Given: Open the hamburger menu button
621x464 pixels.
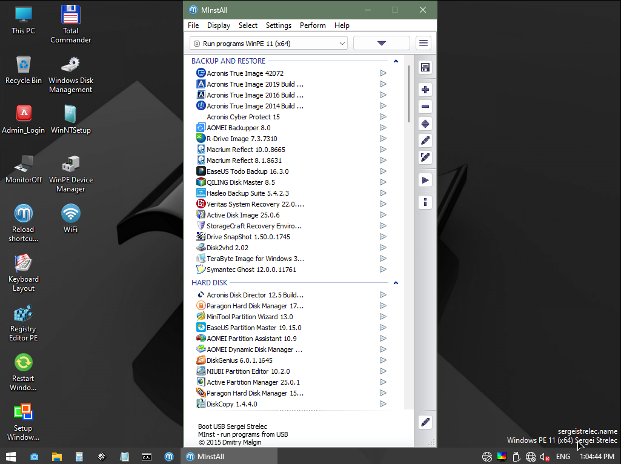Looking at the screenshot, I should pyautogui.click(x=423, y=43).
